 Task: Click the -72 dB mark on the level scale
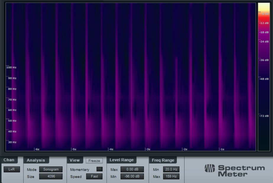click(264, 116)
